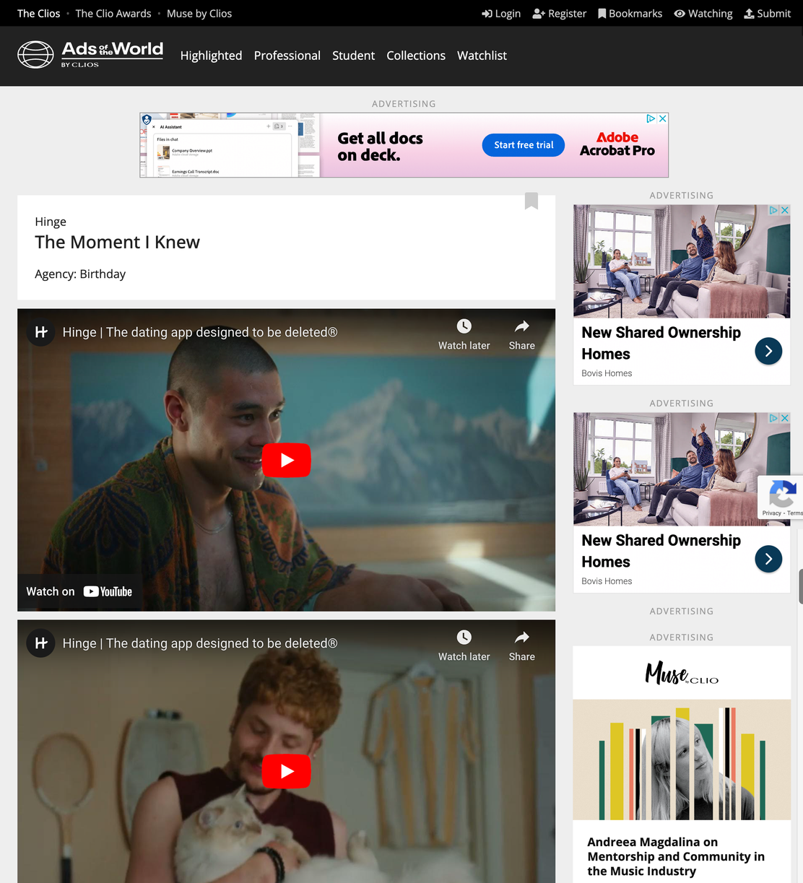Click the page vertical scrollbar thumb
This screenshot has width=803, height=883.
pyautogui.click(x=800, y=586)
